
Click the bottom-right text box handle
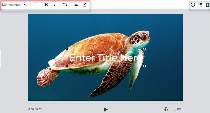click(144, 66)
